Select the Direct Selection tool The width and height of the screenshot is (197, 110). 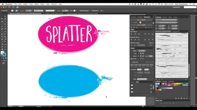(5, 16)
